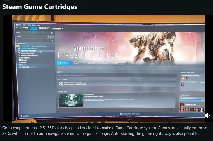Select Slay the Spire 2
Image resolution: width=213 pixels, height=141 pixels.
[25, 58]
